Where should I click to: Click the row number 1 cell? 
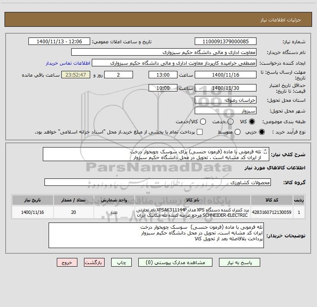click(299, 212)
